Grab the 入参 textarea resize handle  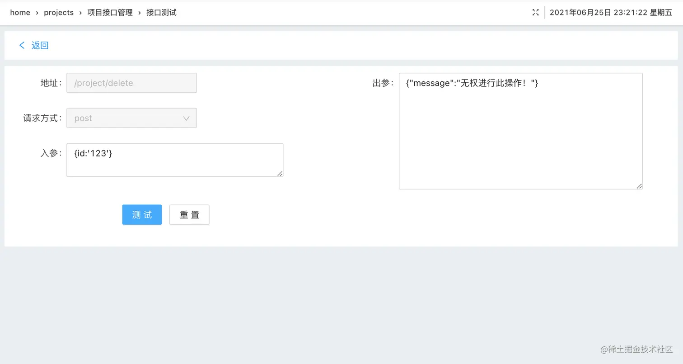280,174
